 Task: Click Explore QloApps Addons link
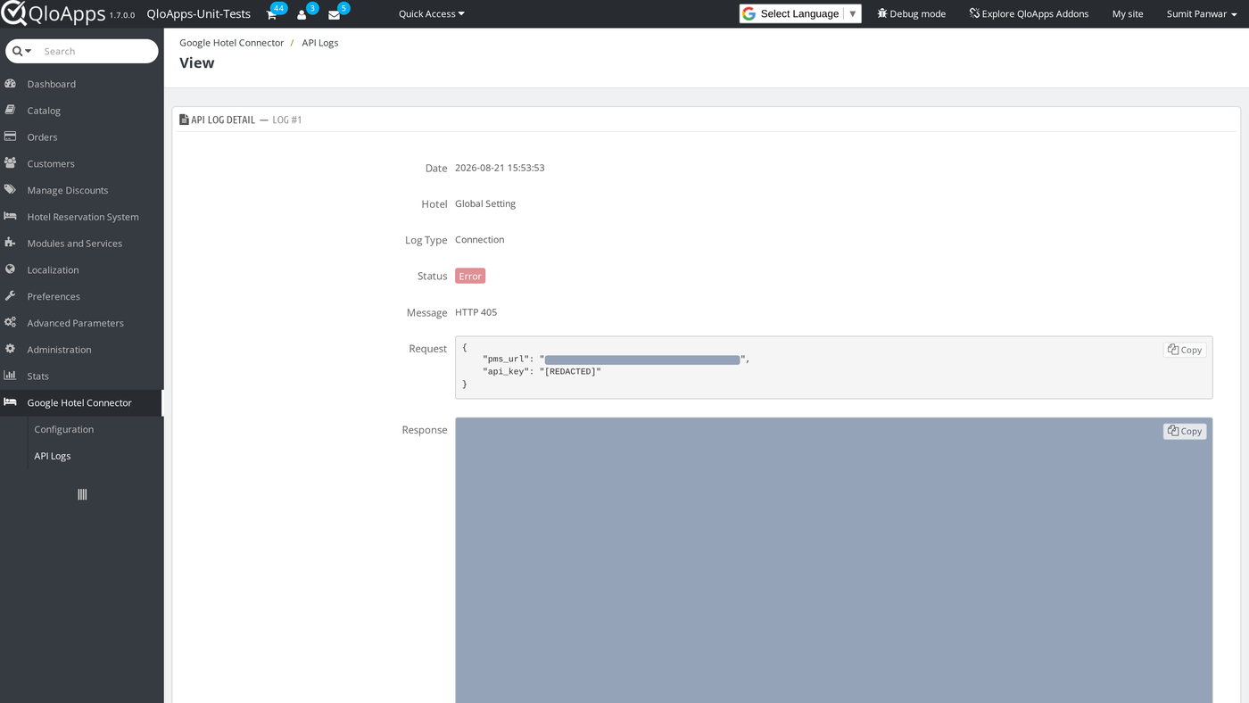1029,13
